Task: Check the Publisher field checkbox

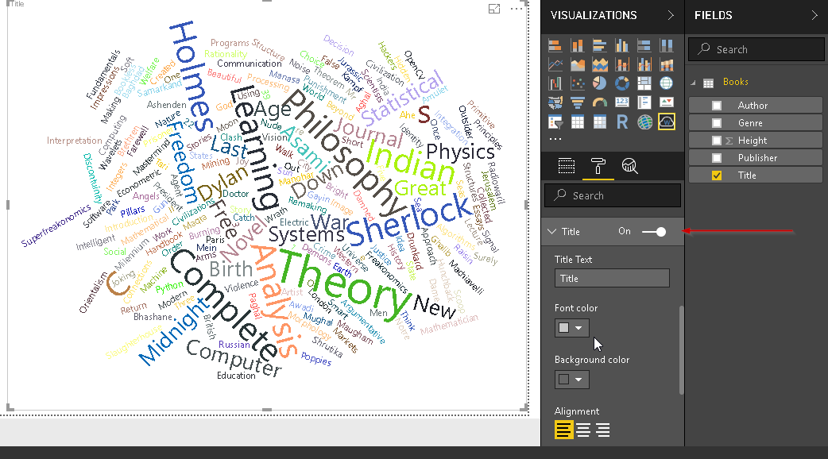Action: [x=717, y=158]
